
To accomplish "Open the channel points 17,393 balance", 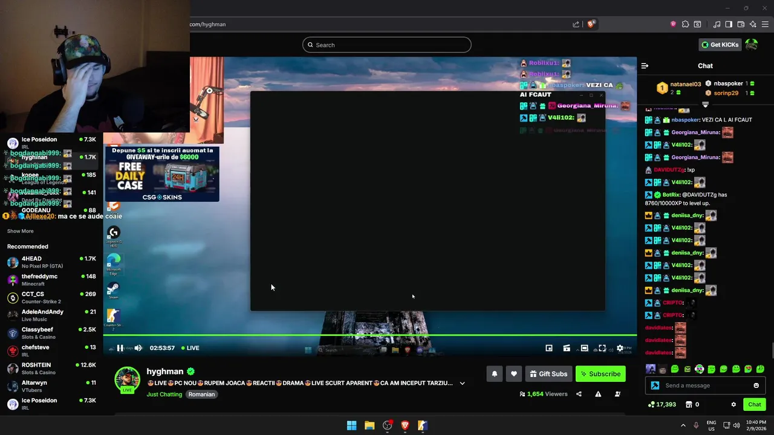I will pos(662,405).
